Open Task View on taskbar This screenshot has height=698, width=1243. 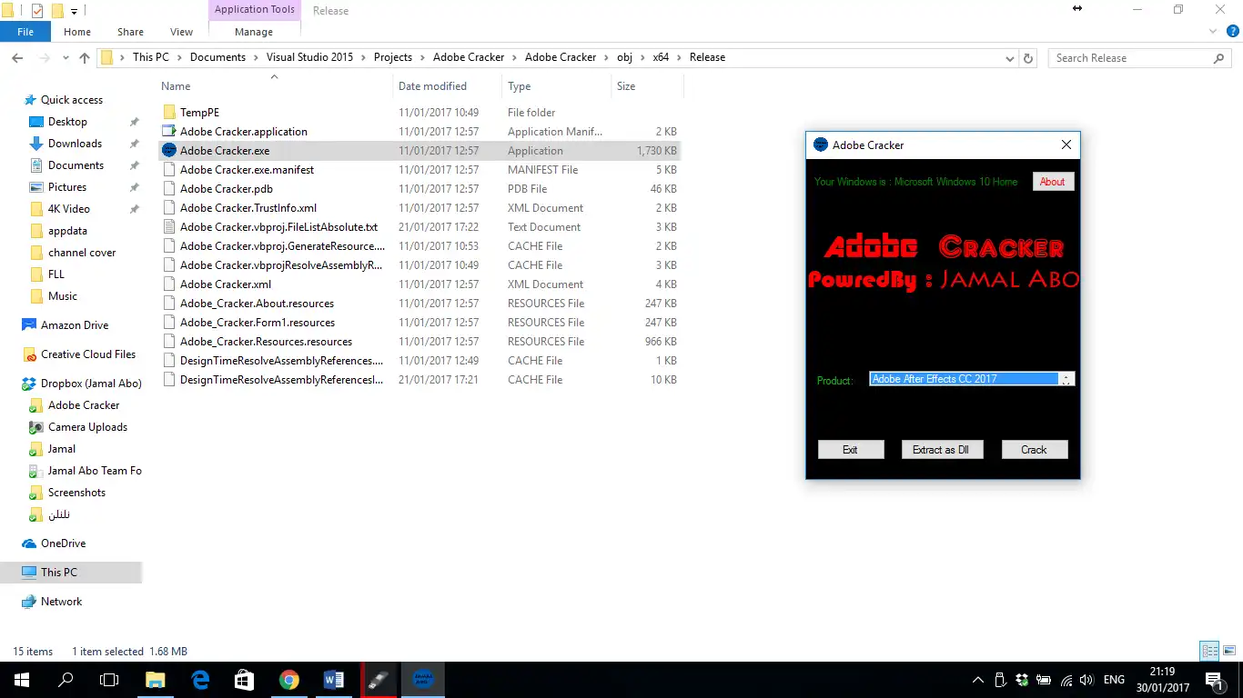[x=109, y=680]
